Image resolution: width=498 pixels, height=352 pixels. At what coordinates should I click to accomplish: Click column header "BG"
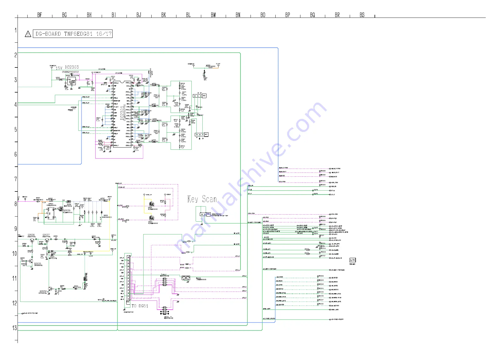[x=64, y=15]
